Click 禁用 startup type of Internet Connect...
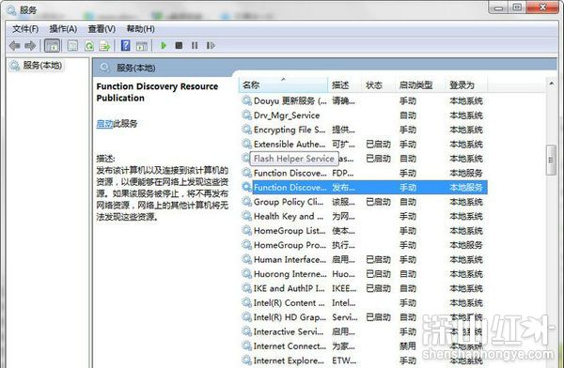Viewport: 564px width, 368px height. click(408, 346)
